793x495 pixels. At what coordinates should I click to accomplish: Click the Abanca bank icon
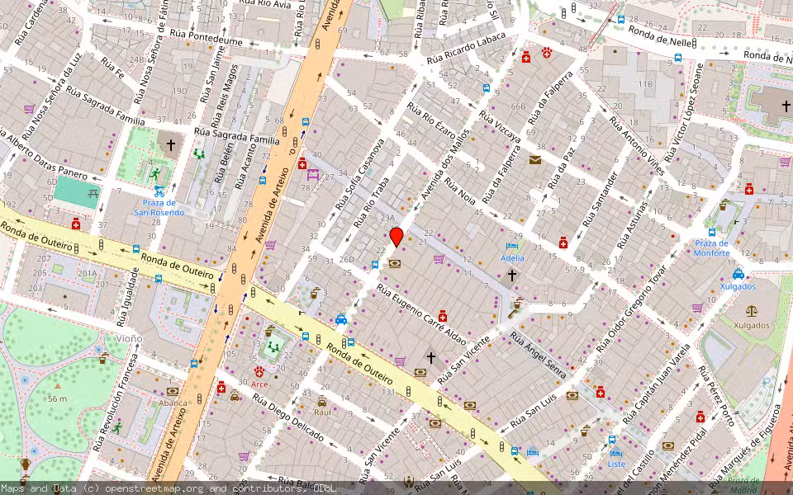pyautogui.click(x=173, y=391)
